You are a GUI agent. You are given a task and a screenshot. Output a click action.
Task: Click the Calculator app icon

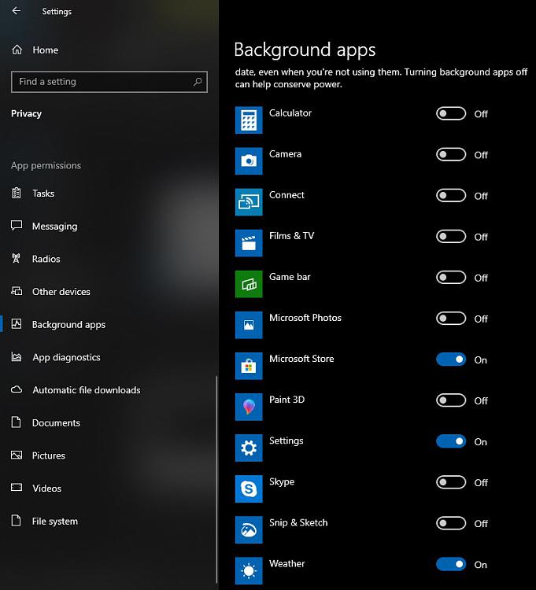point(249,120)
